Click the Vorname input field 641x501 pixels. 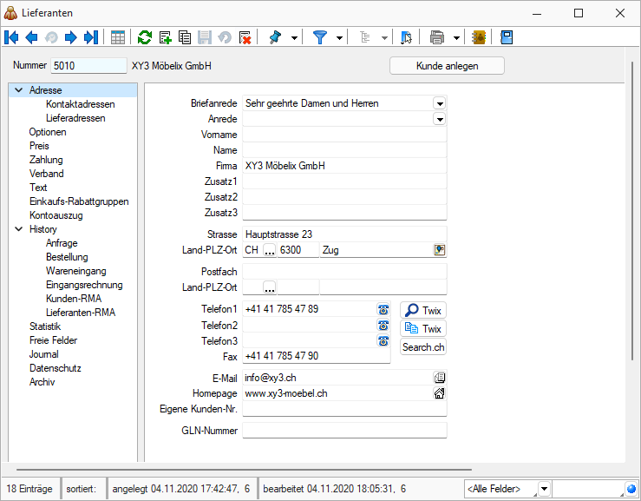(x=344, y=135)
